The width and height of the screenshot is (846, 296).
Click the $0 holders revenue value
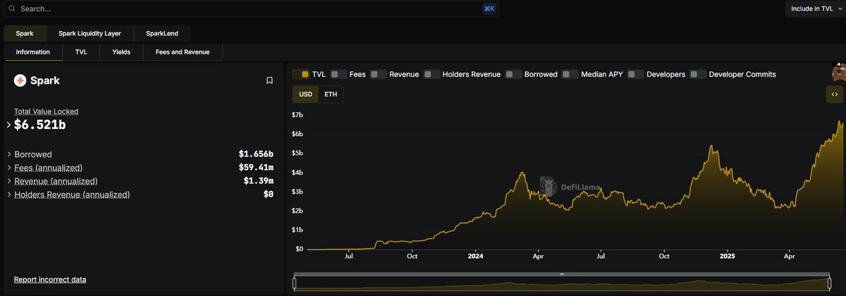coord(268,195)
